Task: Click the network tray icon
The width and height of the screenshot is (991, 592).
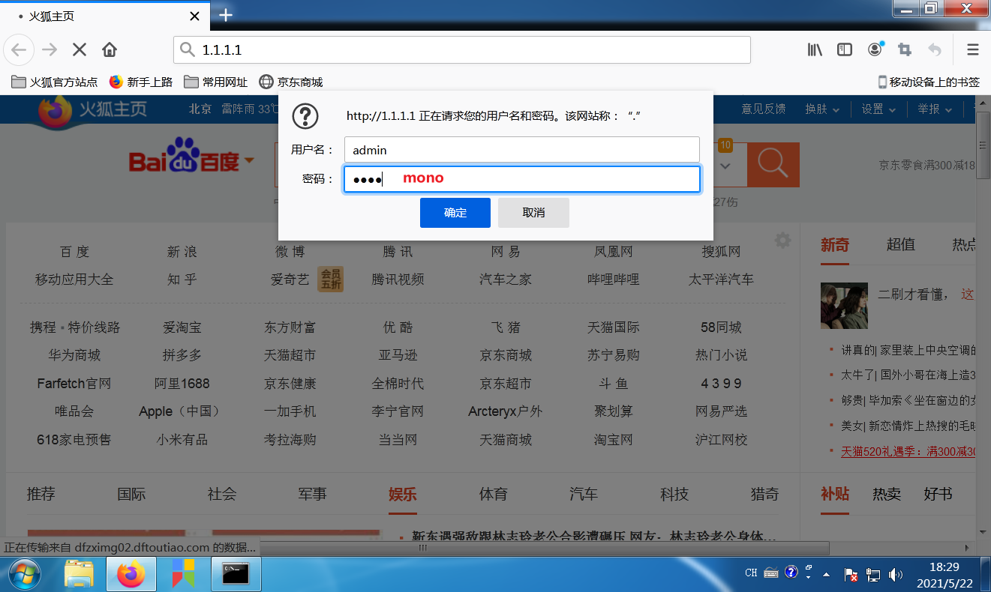Action: [x=873, y=575]
